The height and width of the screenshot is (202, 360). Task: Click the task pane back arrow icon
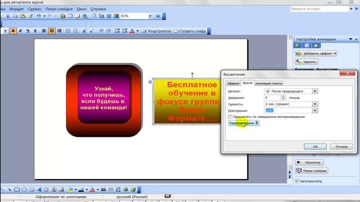pos(298,45)
